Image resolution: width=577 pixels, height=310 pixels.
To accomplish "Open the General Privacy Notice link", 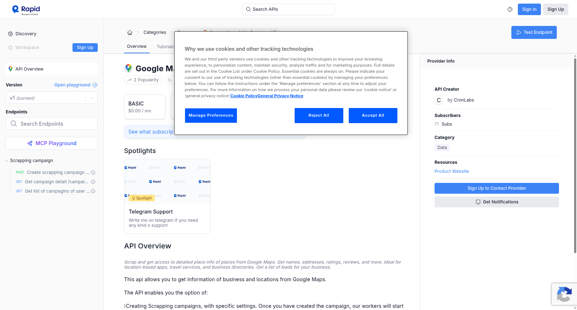I will tap(281, 96).
